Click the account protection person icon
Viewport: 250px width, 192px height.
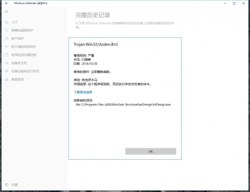[x=7, y=38]
